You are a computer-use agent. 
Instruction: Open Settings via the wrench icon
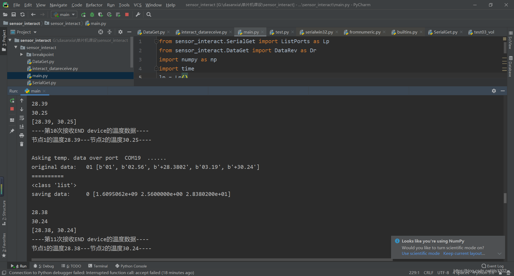point(138,15)
